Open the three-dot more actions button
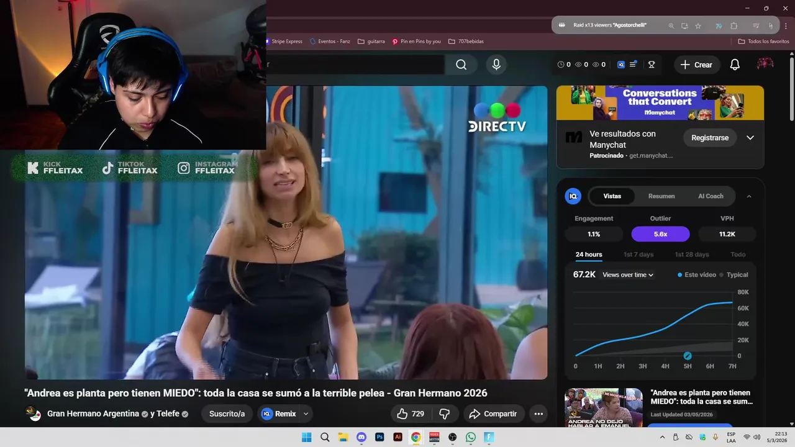The image size is (795, 447). click(538, 413)
